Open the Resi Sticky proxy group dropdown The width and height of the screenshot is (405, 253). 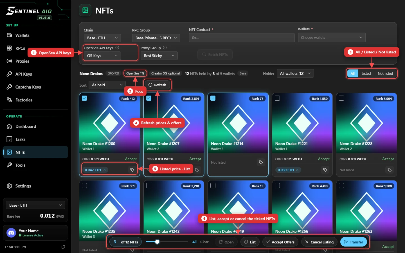pos(159,56)
